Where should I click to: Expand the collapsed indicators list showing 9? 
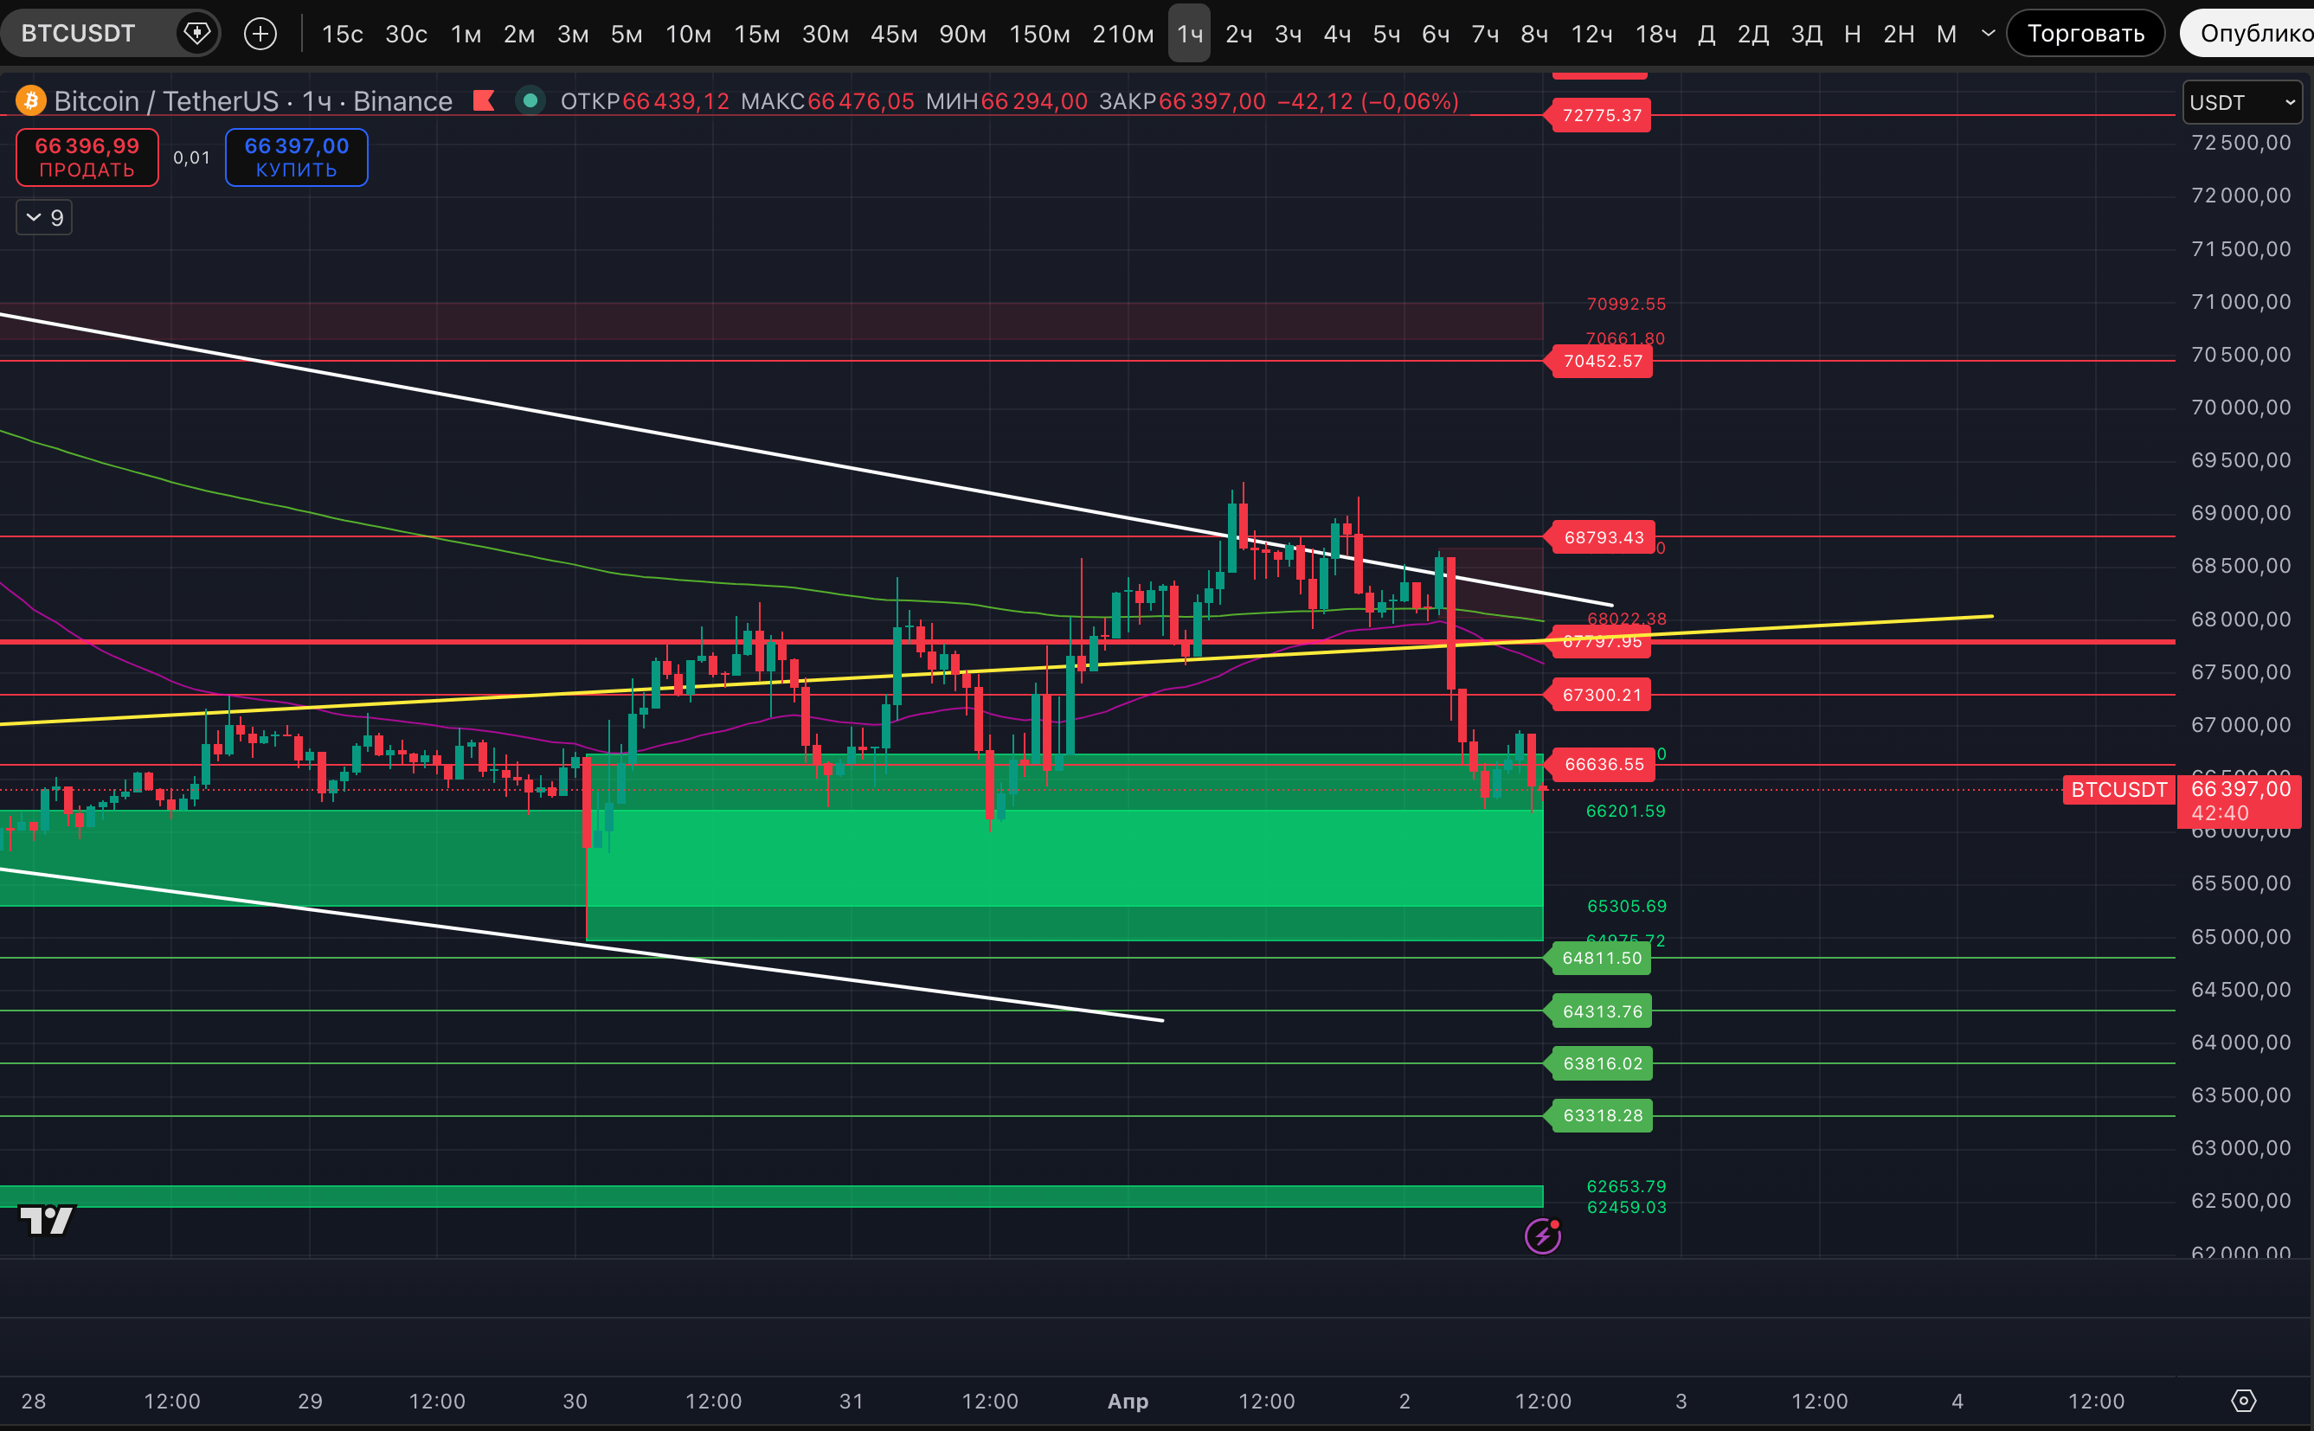pos(44,218)
